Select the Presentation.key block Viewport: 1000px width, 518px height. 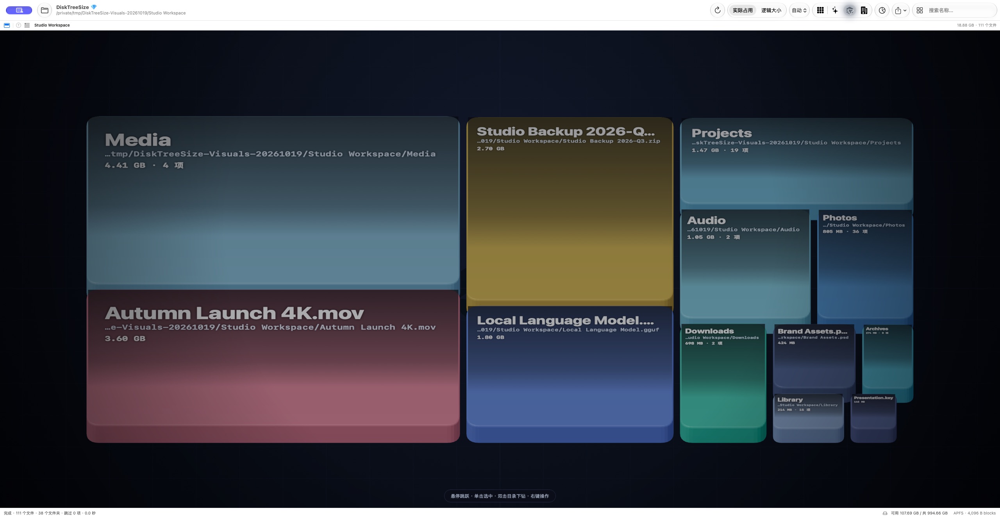(873, 419)
